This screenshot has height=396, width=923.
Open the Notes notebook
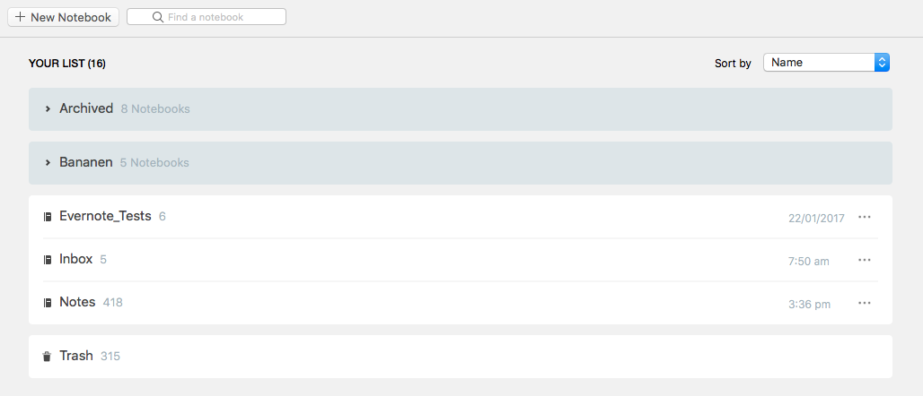[x=461, y=303]
